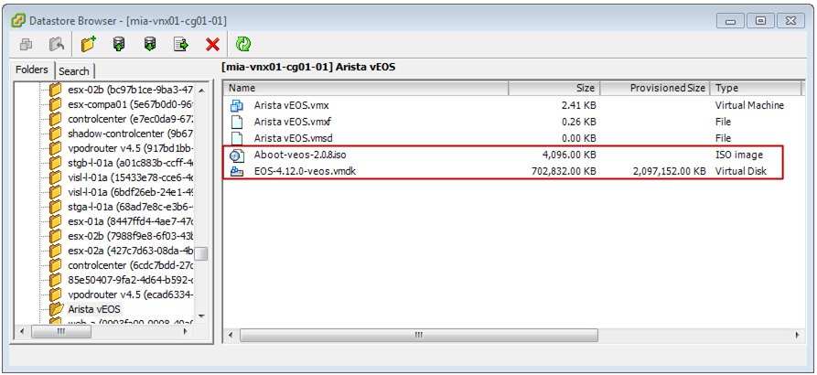Select controlcenter (6cdc7bdd folder
817x375 pixels.
[x=131, y=265]
